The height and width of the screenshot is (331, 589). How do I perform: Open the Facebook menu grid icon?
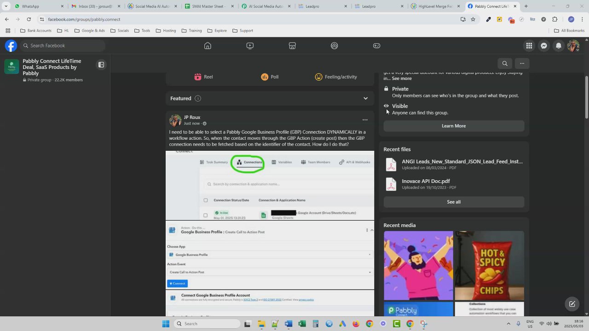tap(529, 46)
